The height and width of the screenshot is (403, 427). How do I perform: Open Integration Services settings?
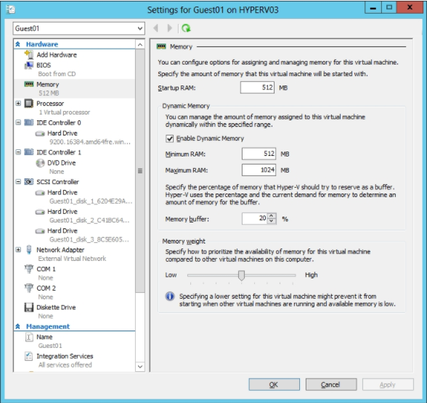pos(74,360)
